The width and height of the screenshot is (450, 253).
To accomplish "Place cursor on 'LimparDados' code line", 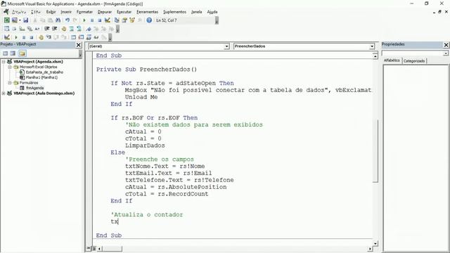I will point(145,145).
